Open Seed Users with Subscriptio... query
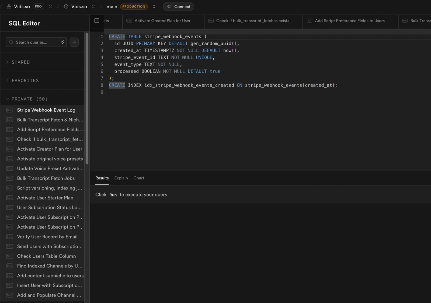This screenshot has height=303, width=431. [42, 246]
